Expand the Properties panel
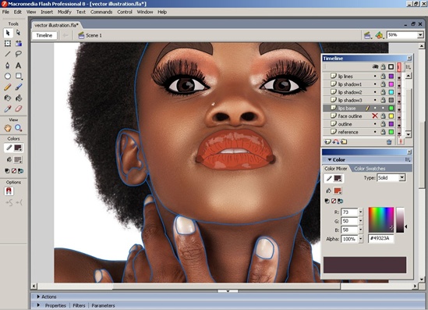428x310 pixels. pos(38,305)
